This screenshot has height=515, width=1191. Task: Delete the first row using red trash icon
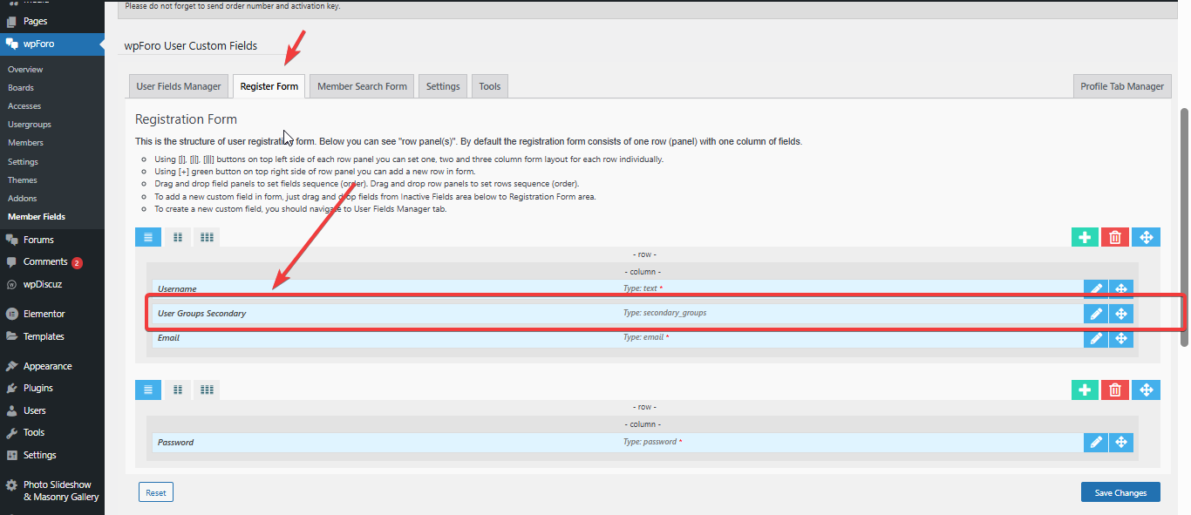[x=1115, y=237]
